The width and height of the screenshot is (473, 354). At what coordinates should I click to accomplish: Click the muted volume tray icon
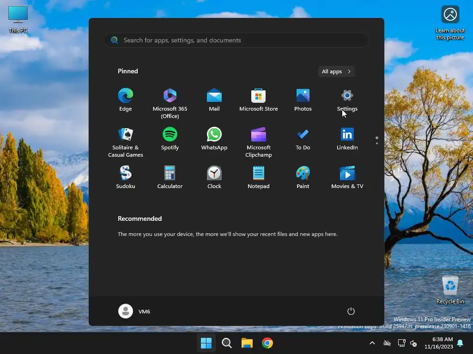(x=413, y=343)
